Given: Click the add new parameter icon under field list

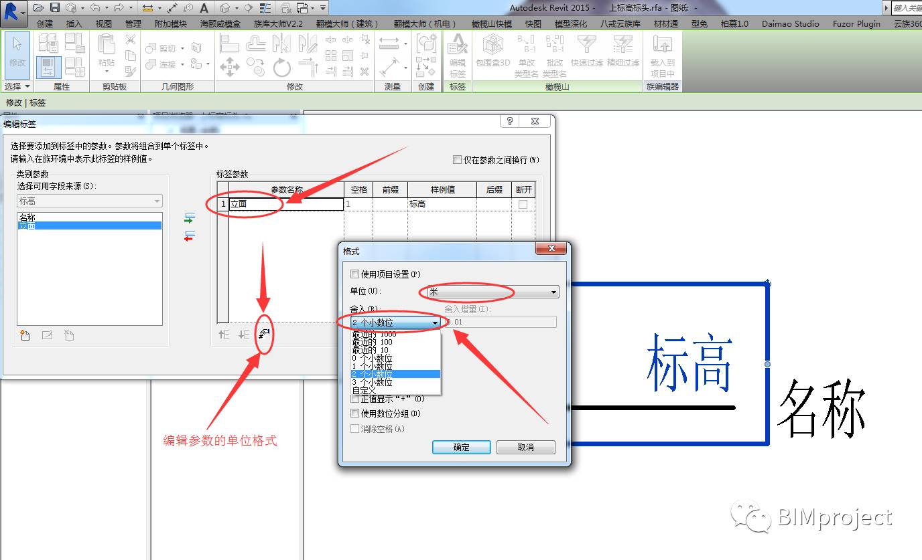Looking at the screenshot, I should click(25, 335).
